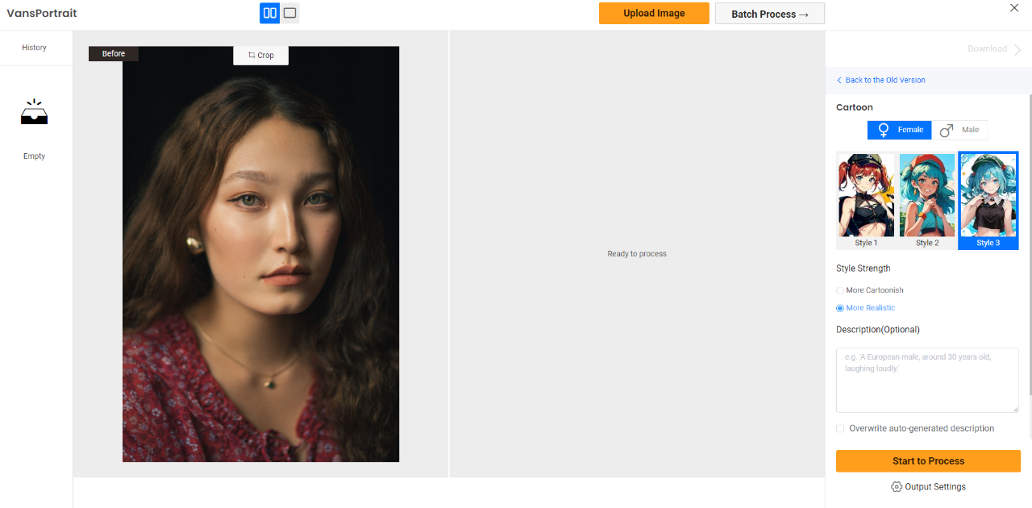1032x508 pixels.
Task: Open Batch Process
Action: pos(770,14)
